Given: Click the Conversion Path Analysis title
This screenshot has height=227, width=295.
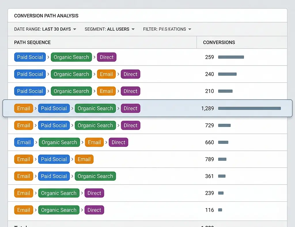Looking at the screenshot, I should point(46,16).
